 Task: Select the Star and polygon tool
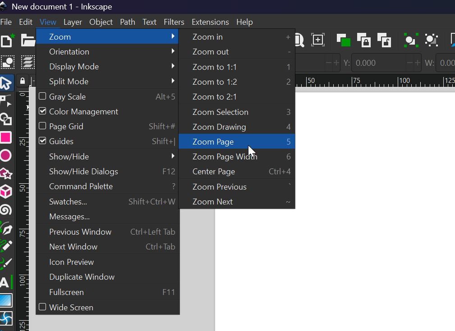click(6, 174)
